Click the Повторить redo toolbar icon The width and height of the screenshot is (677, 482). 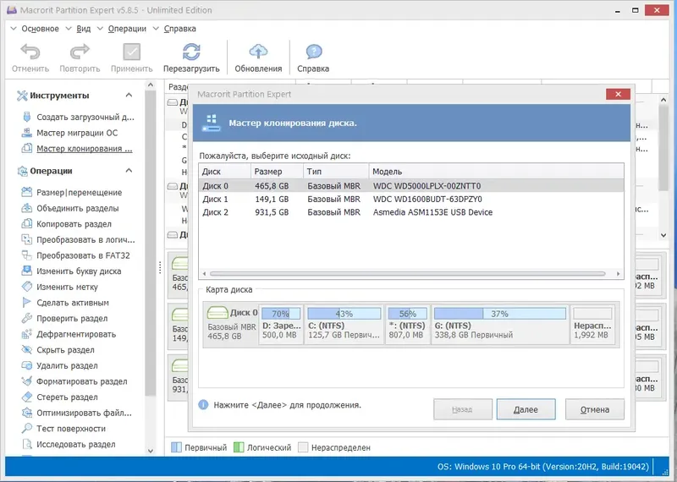tap(80, 52)
